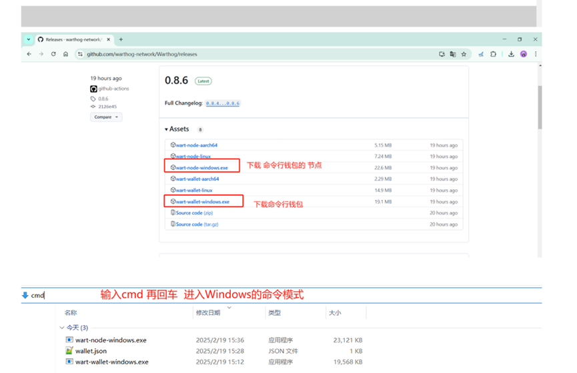
Task: Collapse the Assets section
Action: click(177, 129)
